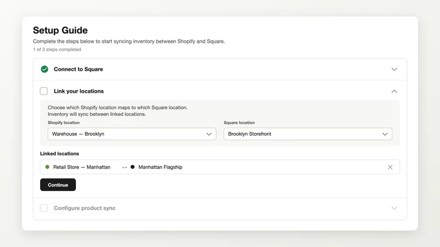Click the Retail Store — Manhattan label
The height and width of the screenshot is (247, 440).
coord(81,167)
